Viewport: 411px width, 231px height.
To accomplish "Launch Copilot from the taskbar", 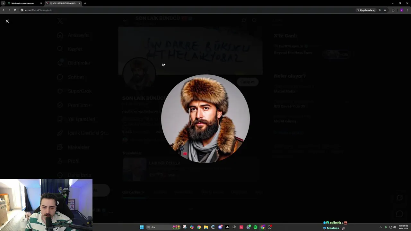I will point(192,227).
